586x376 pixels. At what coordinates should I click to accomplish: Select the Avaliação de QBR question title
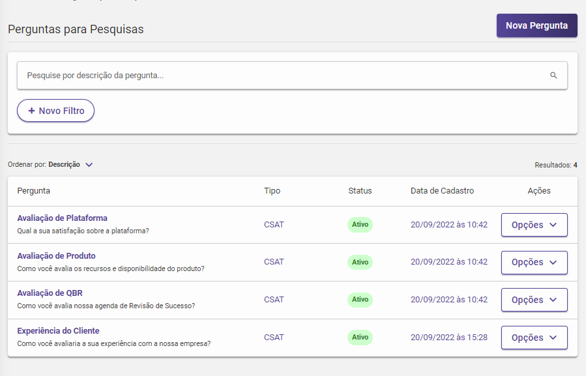point(50,293)
